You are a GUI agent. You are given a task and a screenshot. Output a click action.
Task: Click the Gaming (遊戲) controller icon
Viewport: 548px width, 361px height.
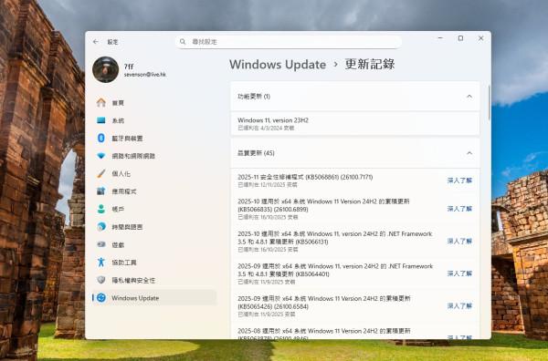(x=101, y=244)
